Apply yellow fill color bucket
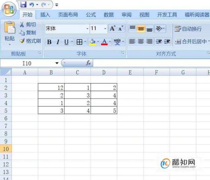The height and width of the screenshot is (180, 210). (92, 42)
